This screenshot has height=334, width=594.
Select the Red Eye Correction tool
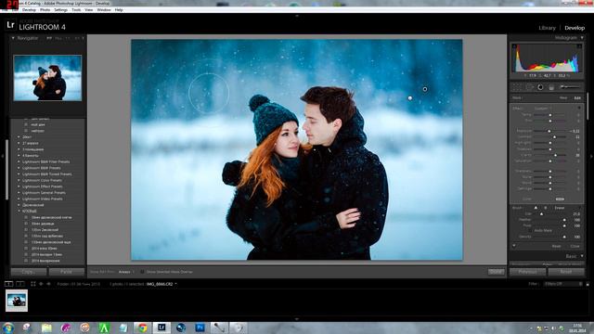coord(540,87)
